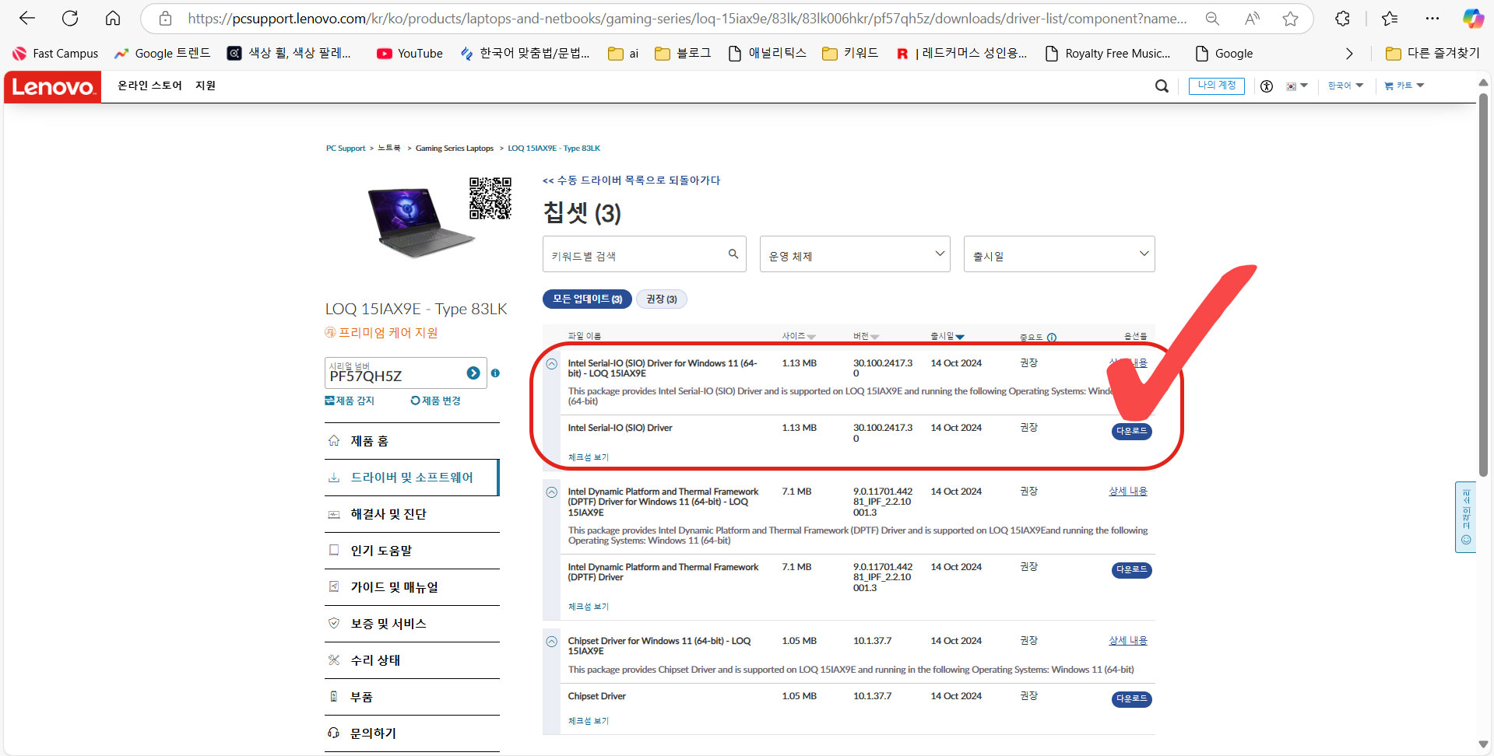Download Intel Serial-IO (SIO) Driver
1494x756 pixels.
click(x=1131, y=431)
